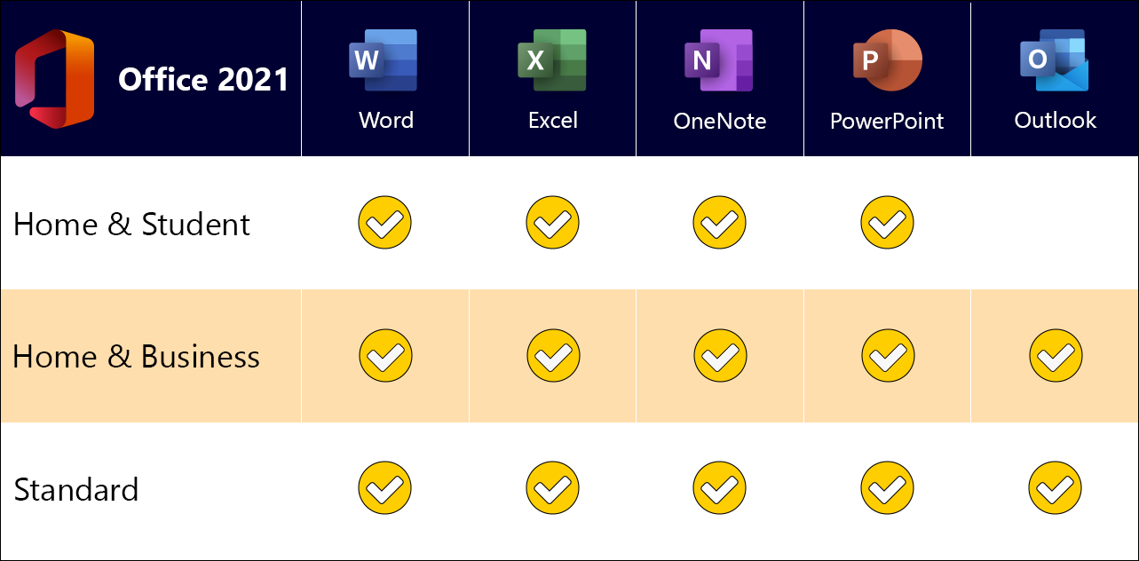The width and height of the screenshot is (1139, 561).
Task: Click the OneNote checkmark for Home & Business
Action: tap(720, 356)
